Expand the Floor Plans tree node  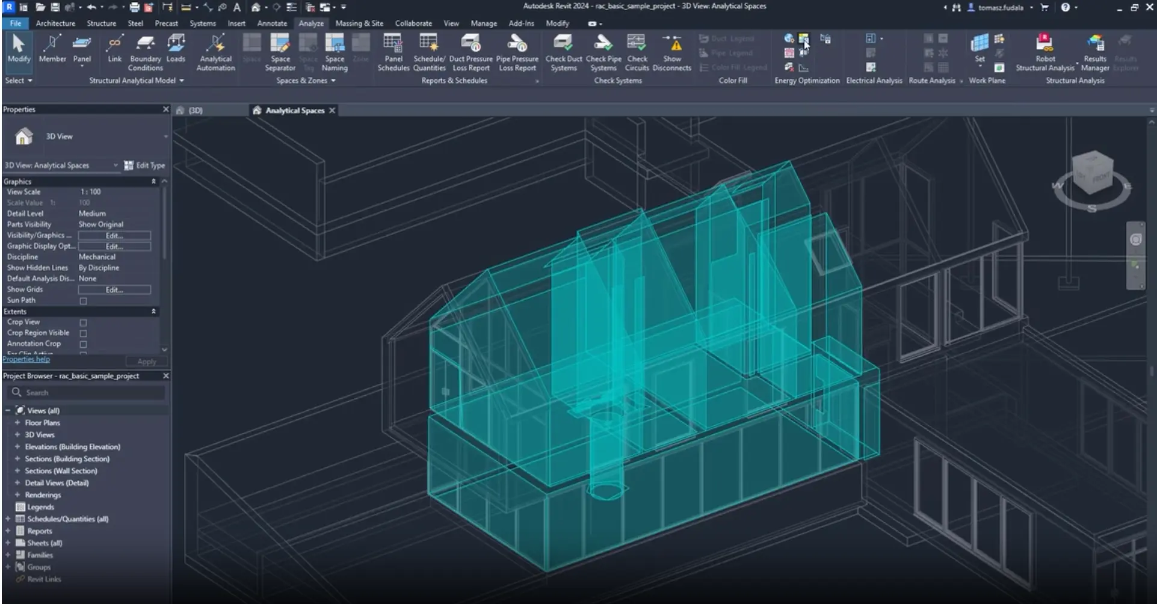coord(17,423)
